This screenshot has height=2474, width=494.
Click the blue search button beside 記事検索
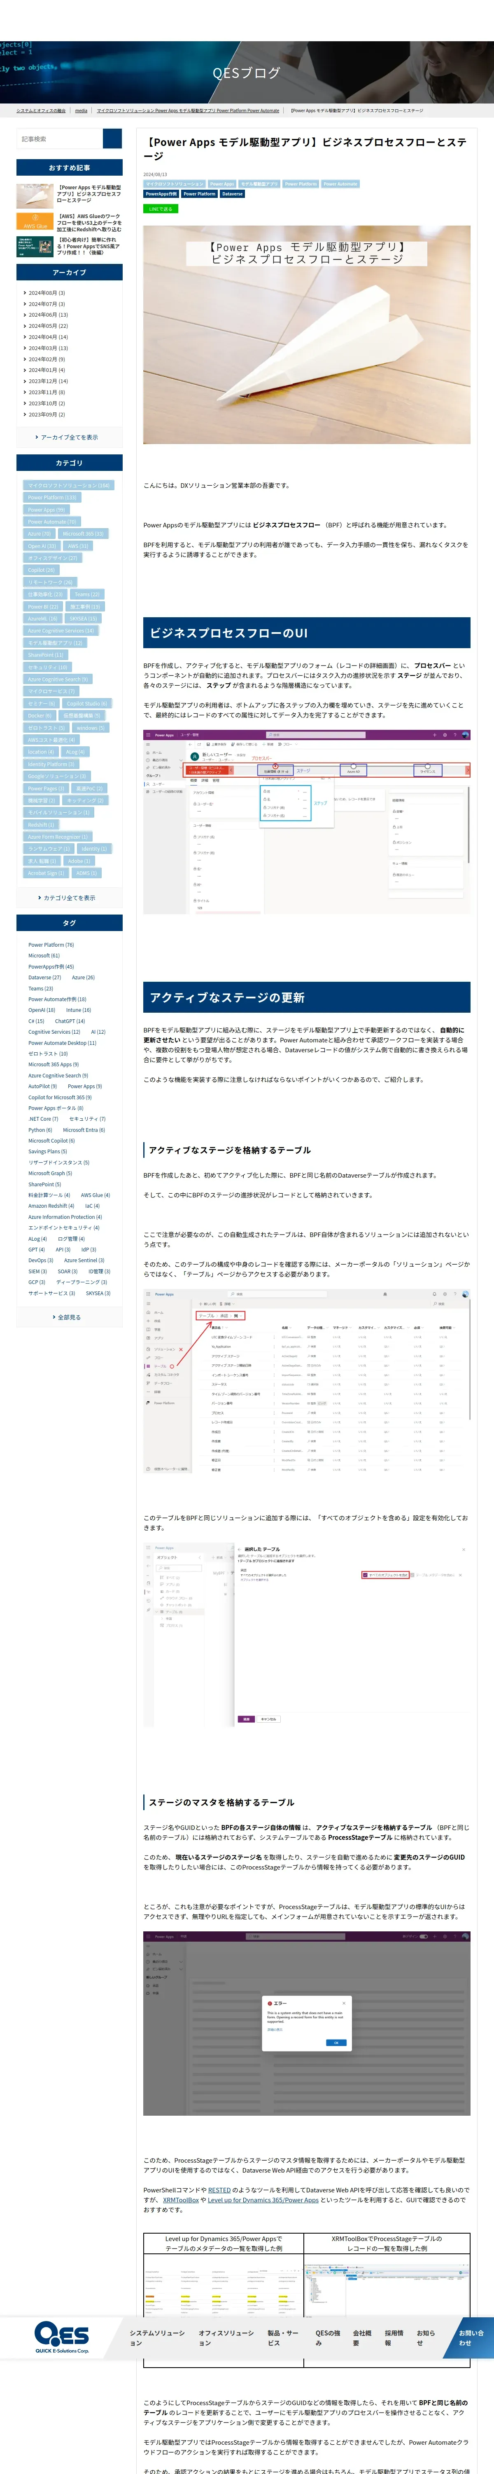click(x=112, y=138)
